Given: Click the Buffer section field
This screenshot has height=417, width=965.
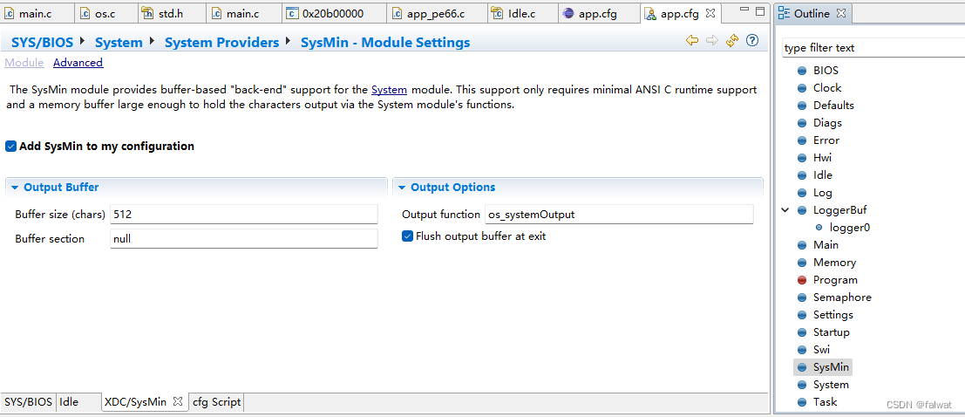Looking at the screenshot, I should (244, 238).
